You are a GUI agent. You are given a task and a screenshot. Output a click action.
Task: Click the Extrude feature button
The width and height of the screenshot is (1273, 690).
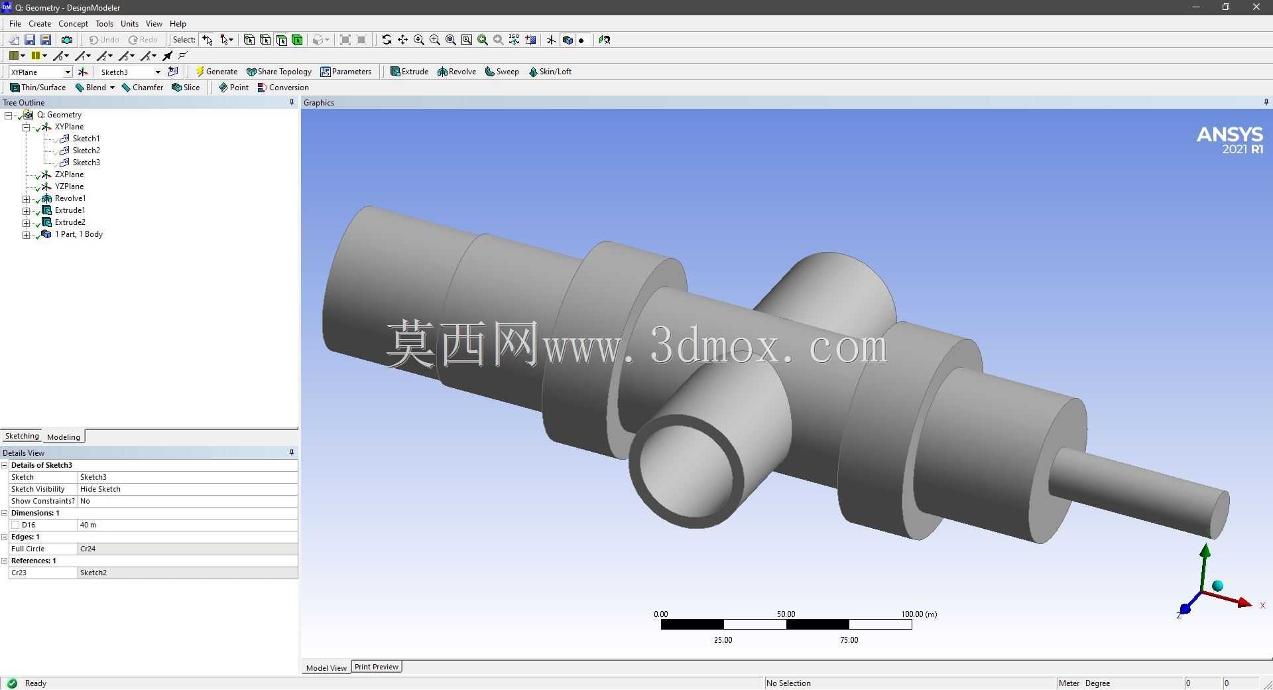pyautogui.click(x=409, y=72)
